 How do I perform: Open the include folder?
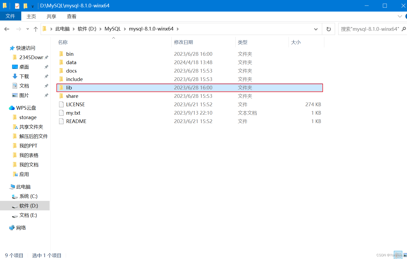[74, 79]
